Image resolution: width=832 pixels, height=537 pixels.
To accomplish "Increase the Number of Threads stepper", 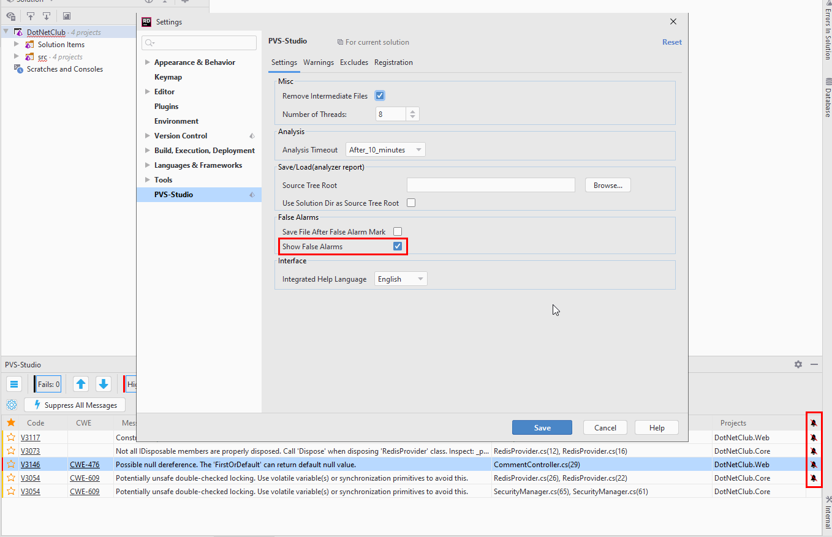I will 413,111.
